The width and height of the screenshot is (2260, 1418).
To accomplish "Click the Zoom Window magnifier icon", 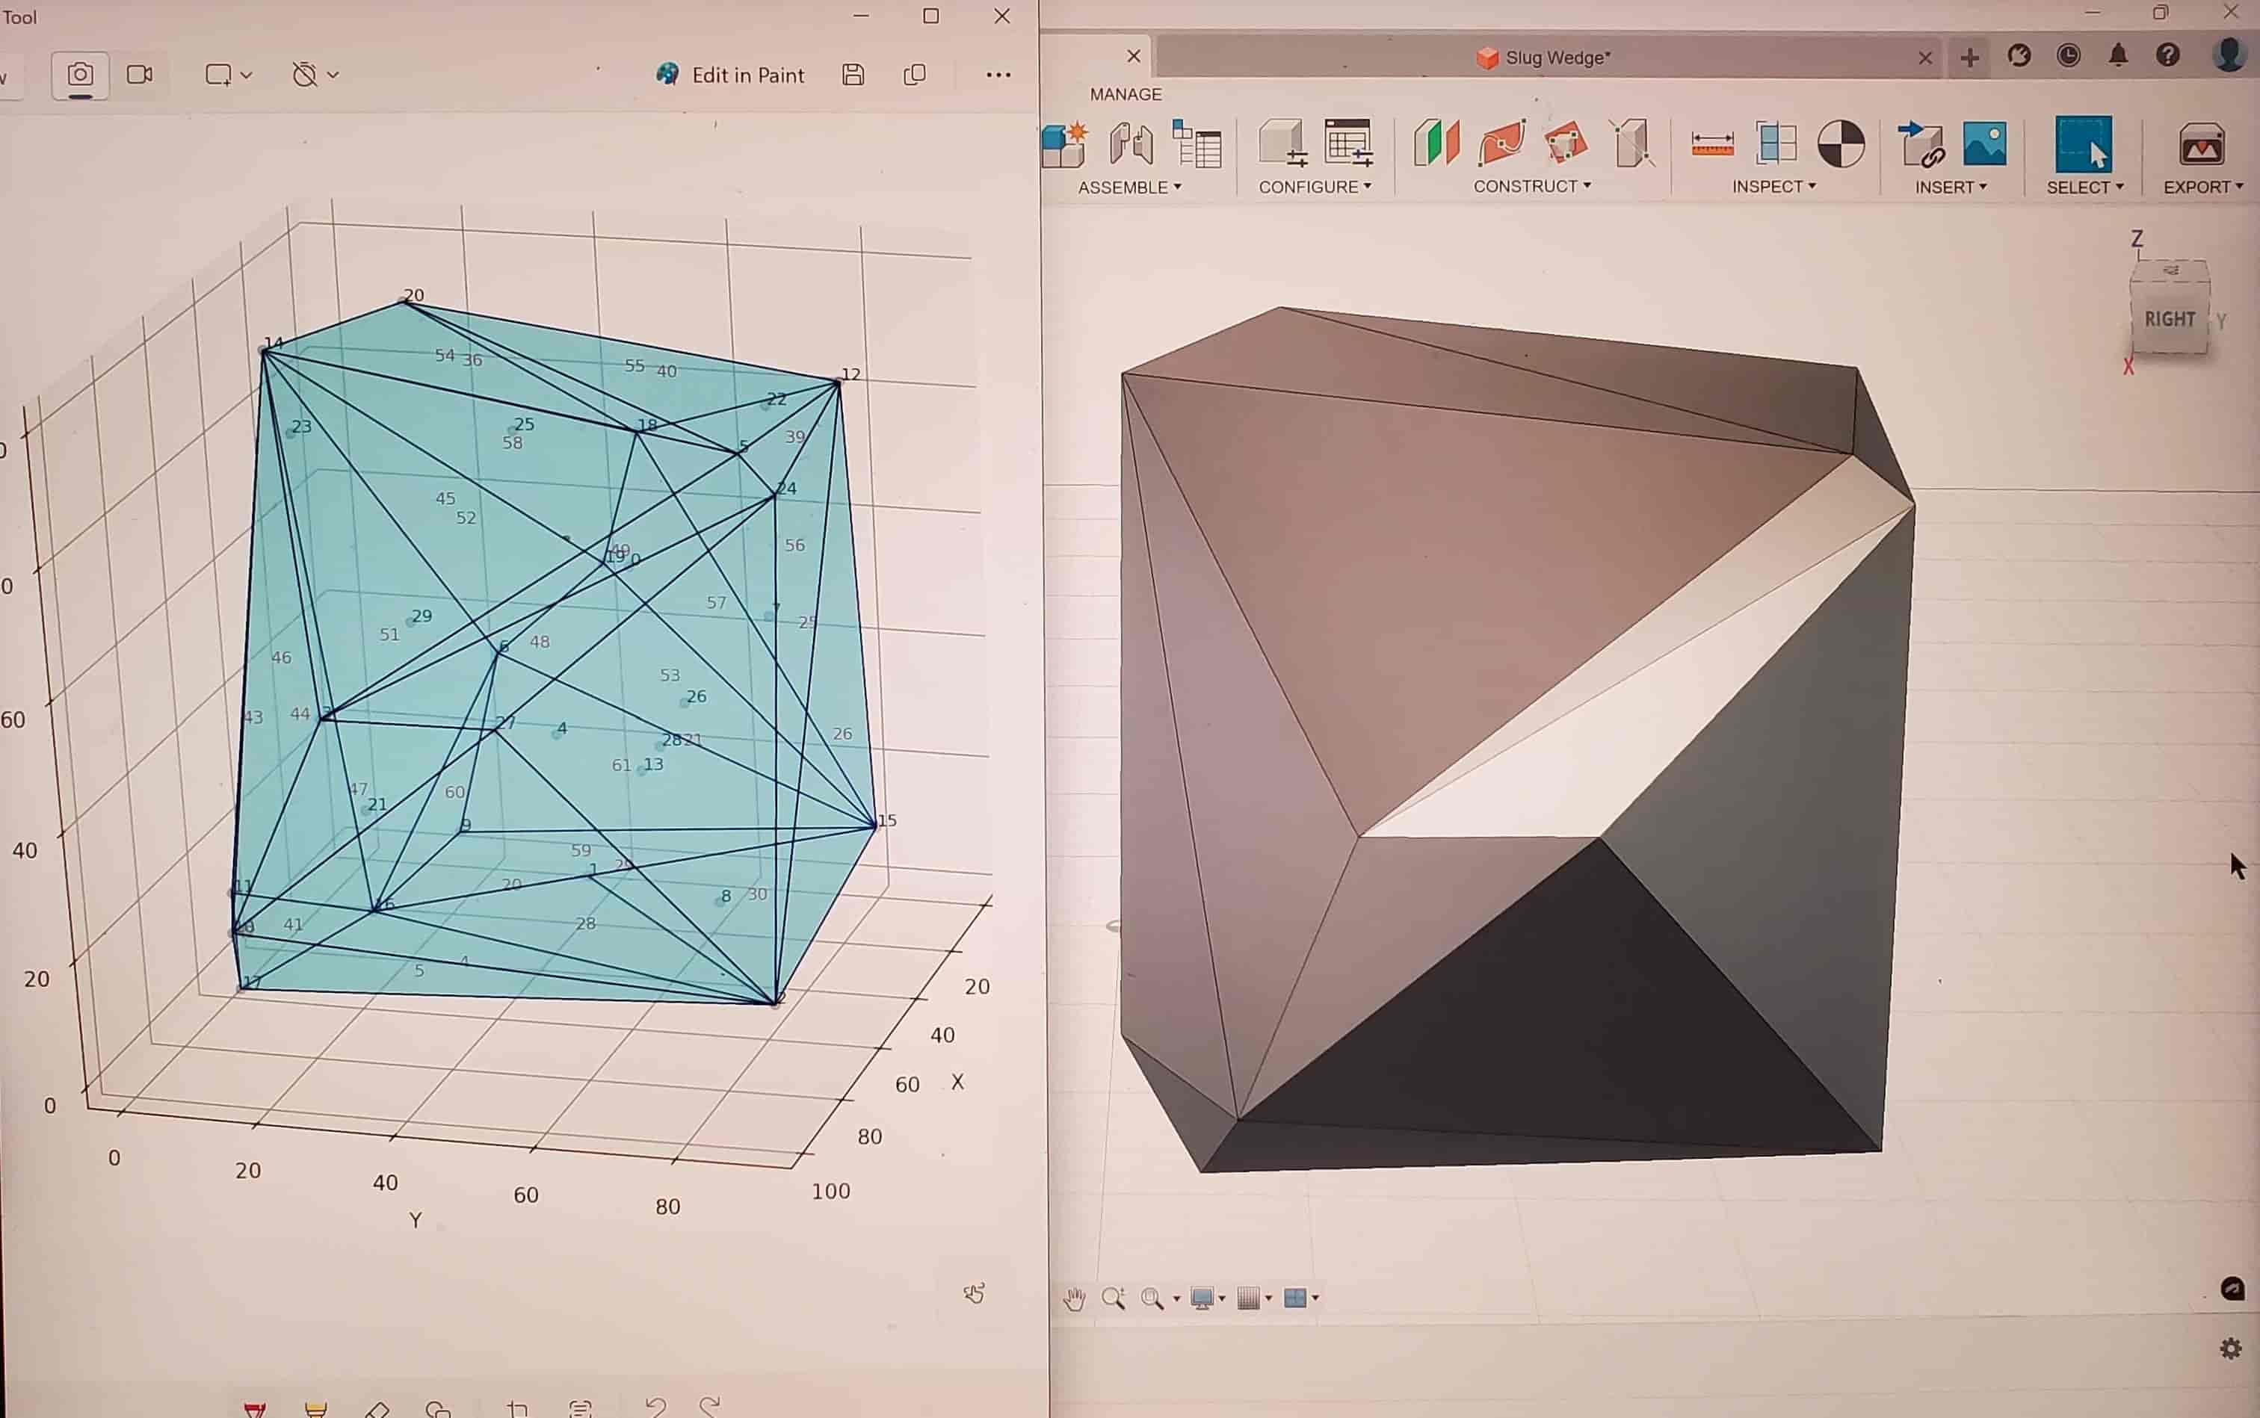I will [x=1153, y=1299].
